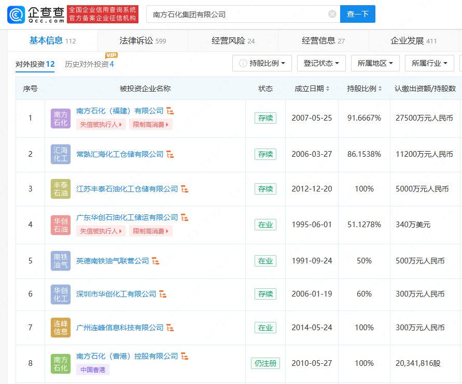Click the equity structure icon beside 南方石化（福建）有限公司

[x=170, y=111]
